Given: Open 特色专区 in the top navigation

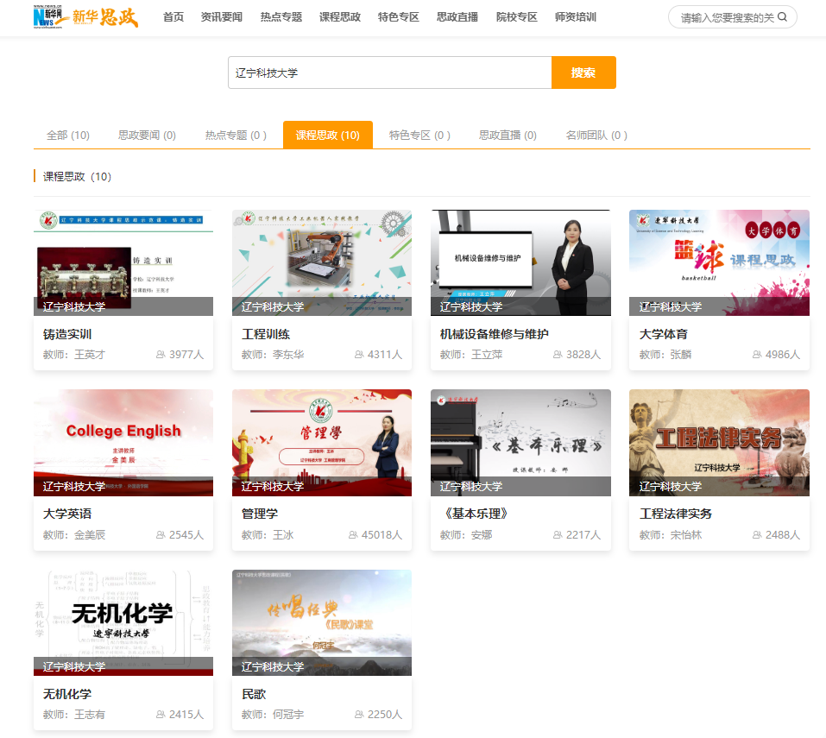Looking at the screenshot, I should tap(399, 17).
